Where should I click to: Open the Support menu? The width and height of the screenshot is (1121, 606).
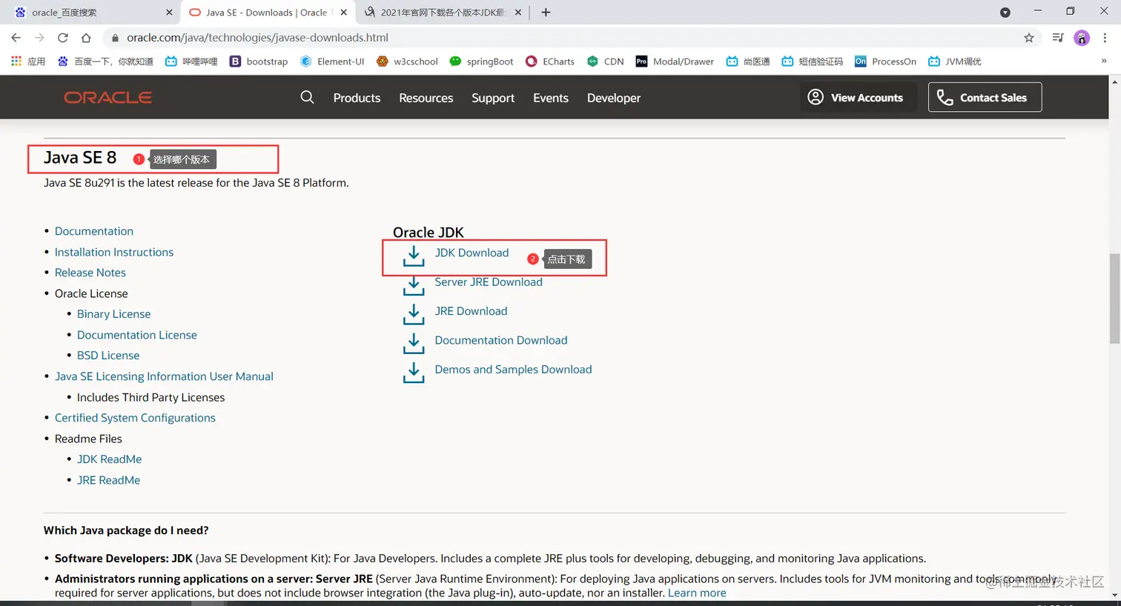pyautogui.click(x=493, y=98)
